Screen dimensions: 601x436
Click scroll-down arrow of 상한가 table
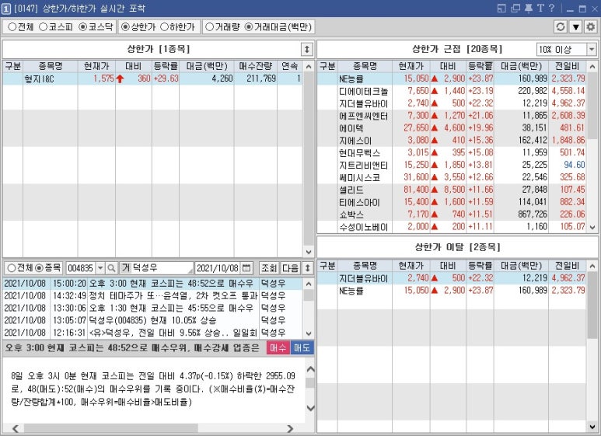coord(309,252)
